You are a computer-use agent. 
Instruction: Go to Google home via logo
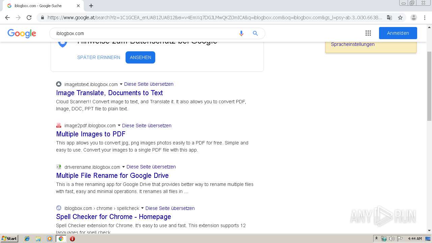click(22, 33)
